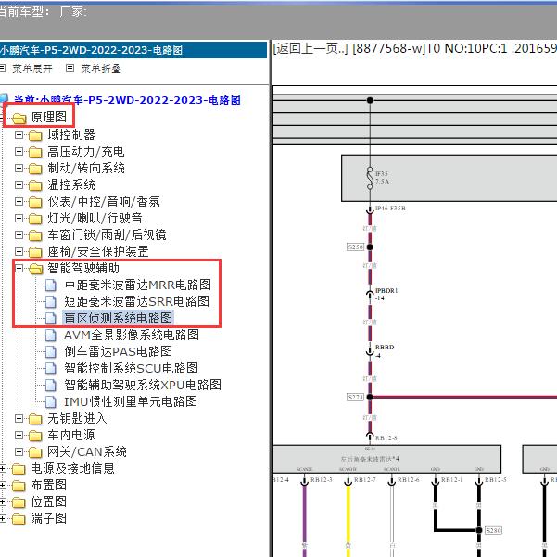The image size is (557, 557).
Task: Click document icon beside AVM全景影像系统电路图
Action: 50,335
